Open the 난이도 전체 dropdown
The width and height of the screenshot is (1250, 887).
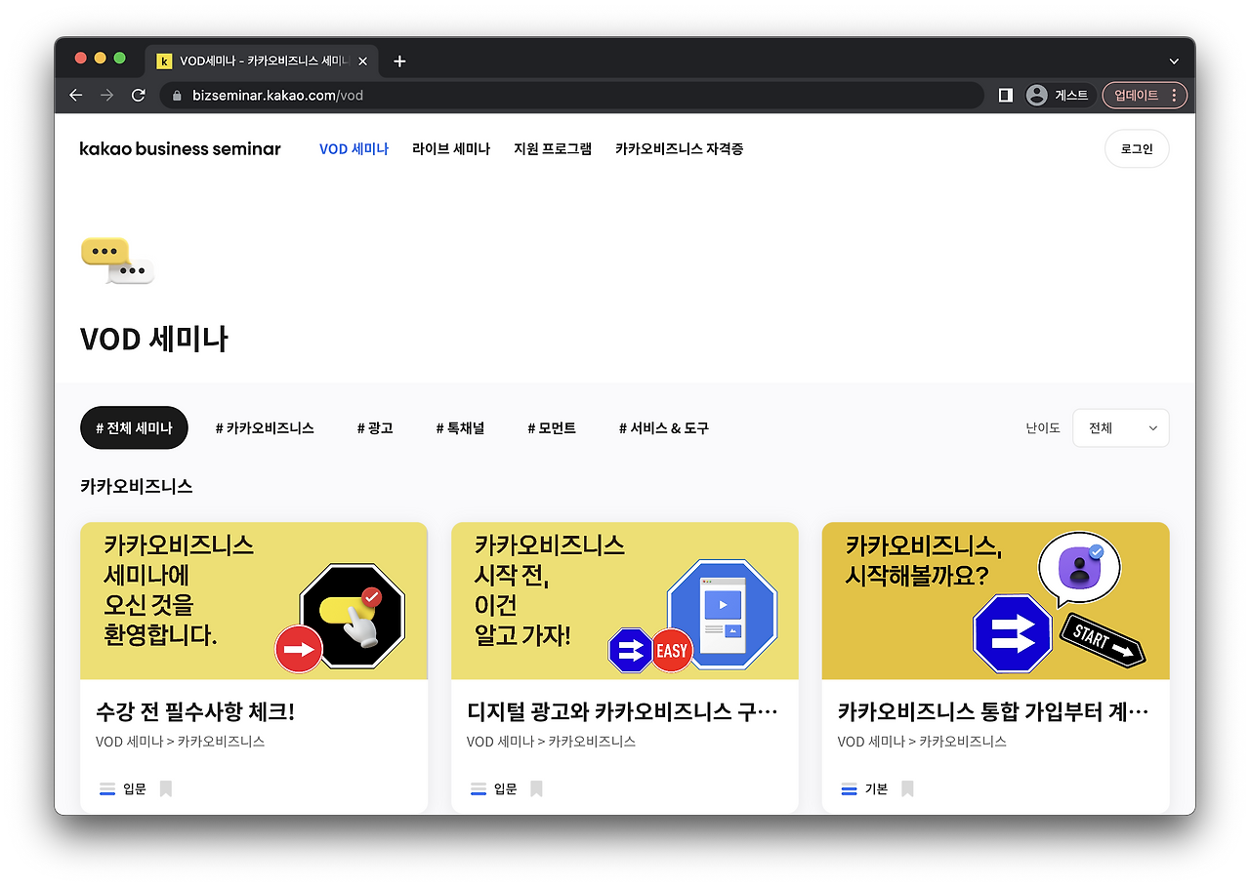pyautogui.click(x=1120, y=427)
